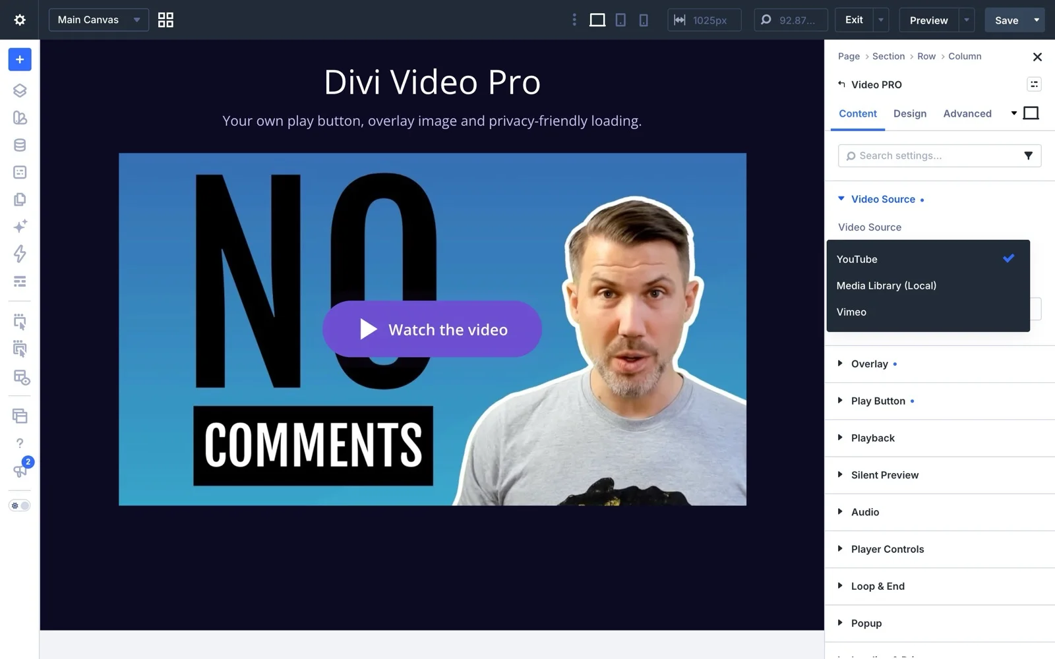Open the AI sparkle icon in the left sidebar

[x=20, y=227]
